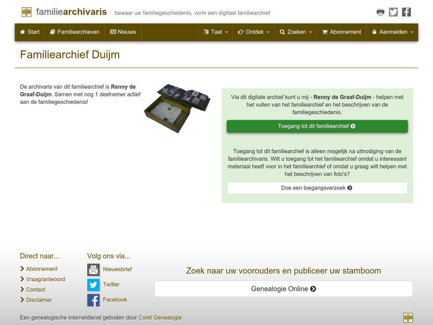Image resolution: width=433 pixels, height=325 pixels.
Task: Click Doe een toegangsverzoek
Action: tap(317, 188)
